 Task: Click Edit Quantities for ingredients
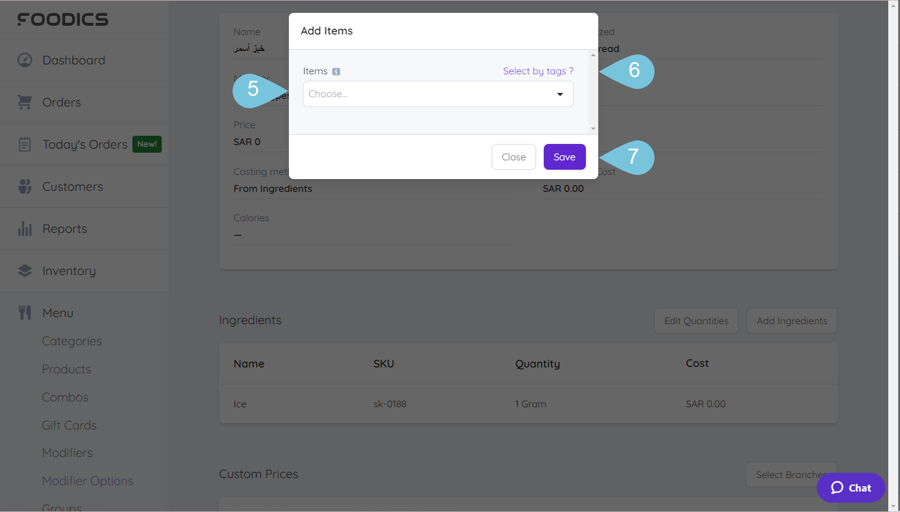(x=696, y=321)
